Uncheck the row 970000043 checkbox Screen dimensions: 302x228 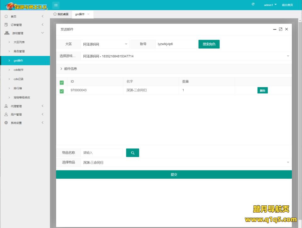[62, 91]
